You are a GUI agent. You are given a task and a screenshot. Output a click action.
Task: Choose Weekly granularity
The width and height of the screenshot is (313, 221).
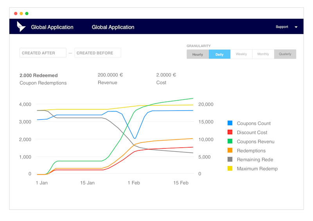[241, 54]
